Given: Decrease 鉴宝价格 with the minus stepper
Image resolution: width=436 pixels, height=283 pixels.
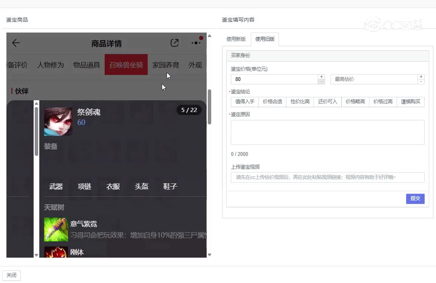Looking at the screenshot, I should 322,82.
